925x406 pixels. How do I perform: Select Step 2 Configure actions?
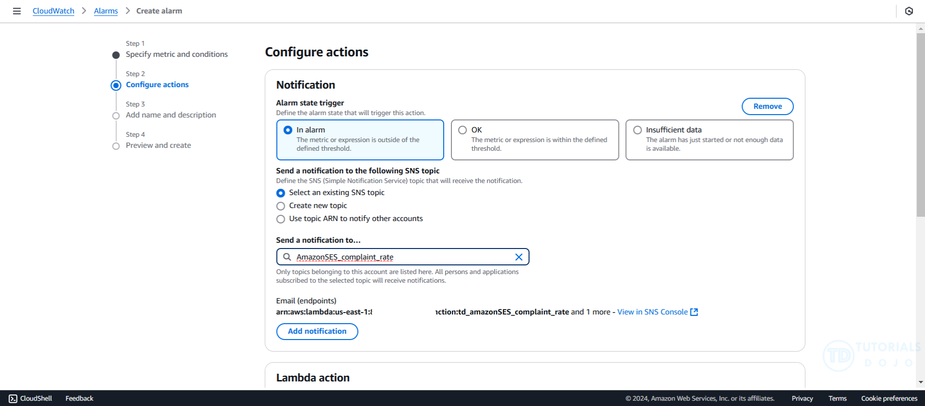tap(157, 85)
